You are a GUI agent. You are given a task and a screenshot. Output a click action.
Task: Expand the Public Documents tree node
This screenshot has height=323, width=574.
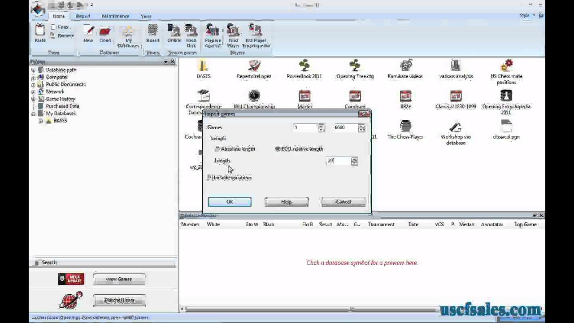33,84
